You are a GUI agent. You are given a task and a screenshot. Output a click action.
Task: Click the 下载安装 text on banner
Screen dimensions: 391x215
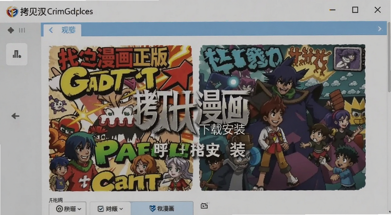click(x=223, y=129)
